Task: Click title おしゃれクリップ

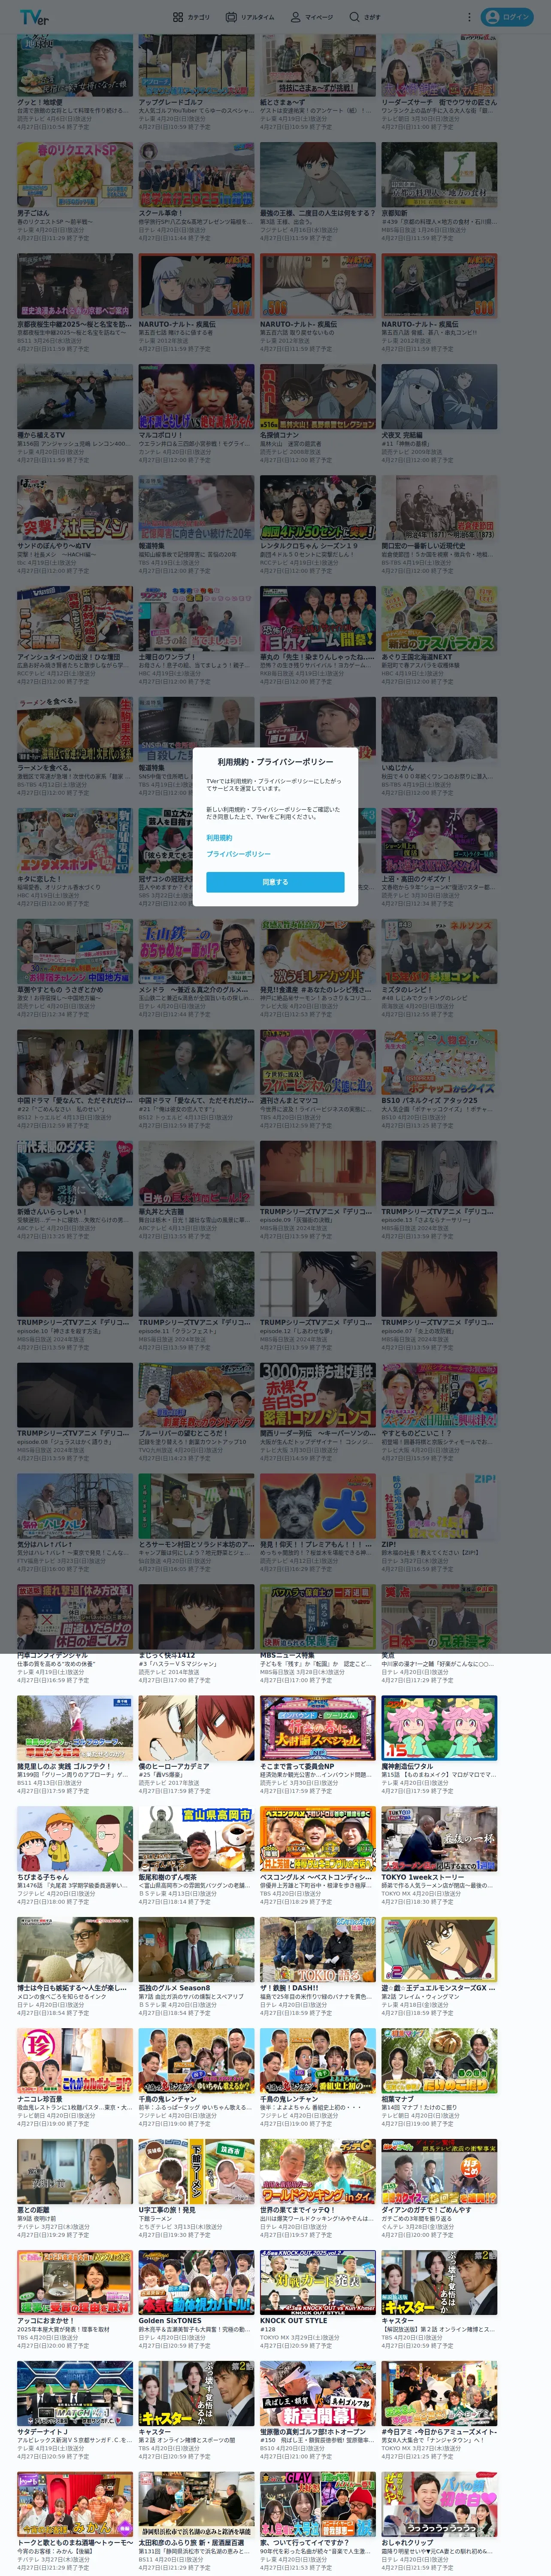Action: 407,2543
